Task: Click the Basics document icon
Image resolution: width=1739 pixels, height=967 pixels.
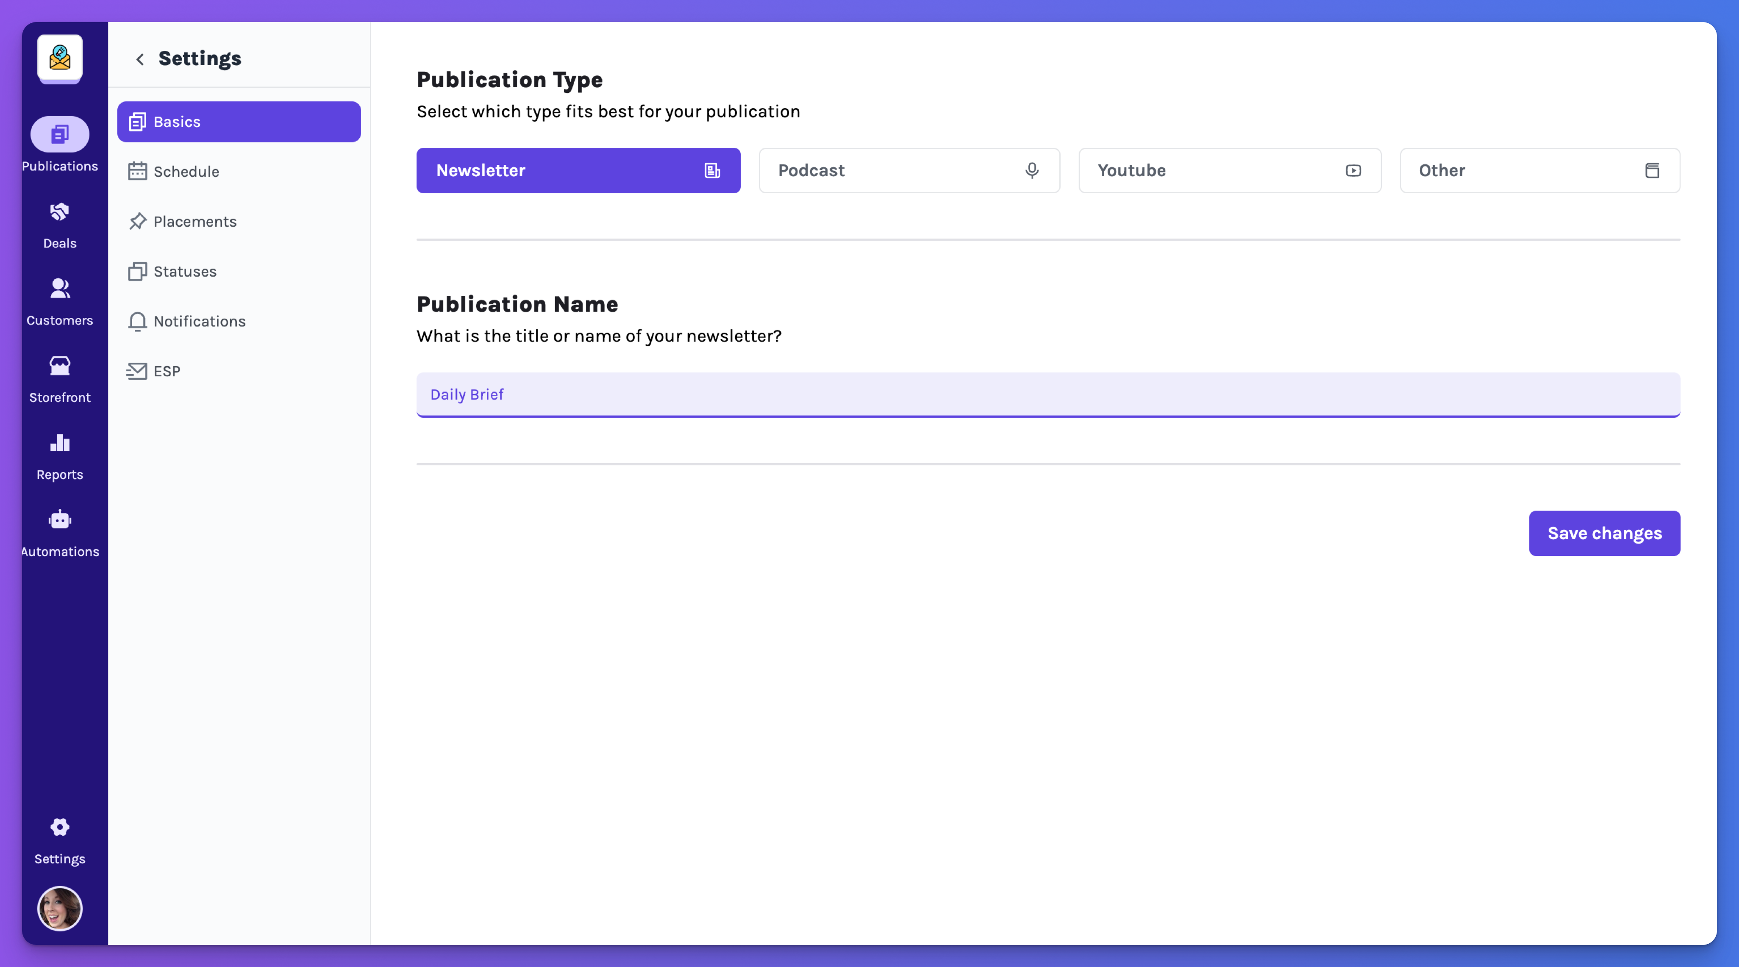Action: 137,122
